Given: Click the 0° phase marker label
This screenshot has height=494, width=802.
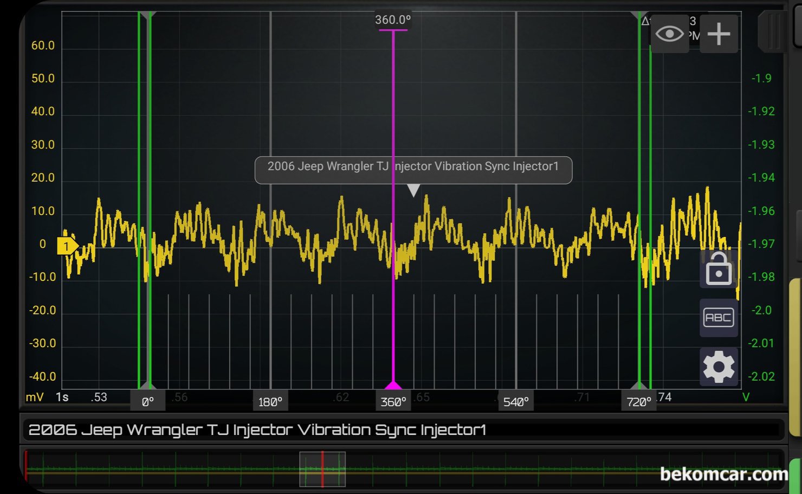Looking at the screenshot, I should [148, 402].
